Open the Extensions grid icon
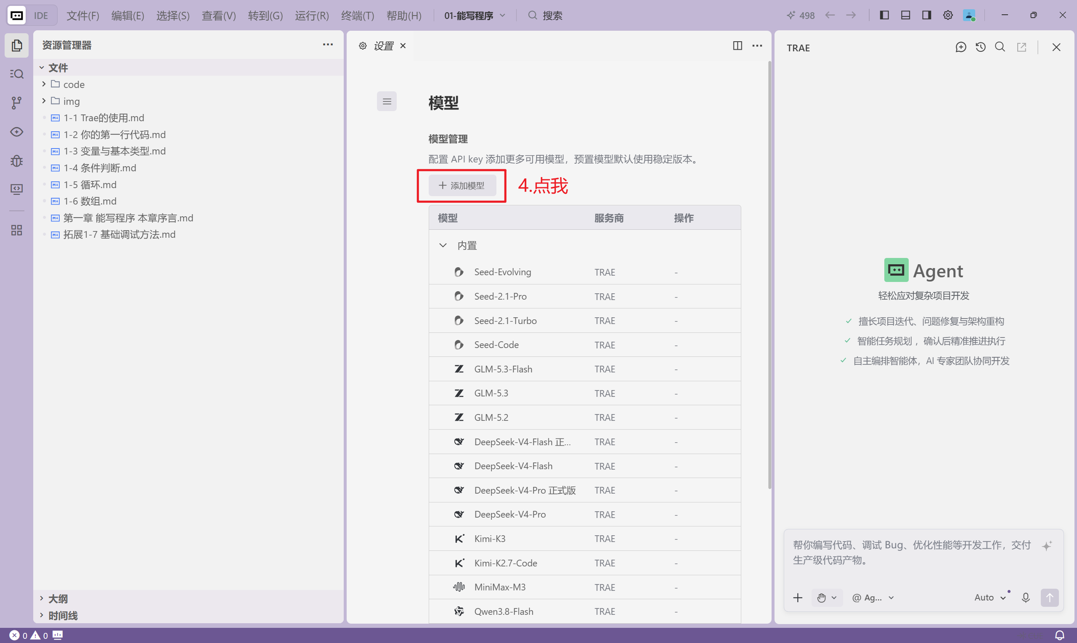The image size is (1077, 643). tap(16, 230)
